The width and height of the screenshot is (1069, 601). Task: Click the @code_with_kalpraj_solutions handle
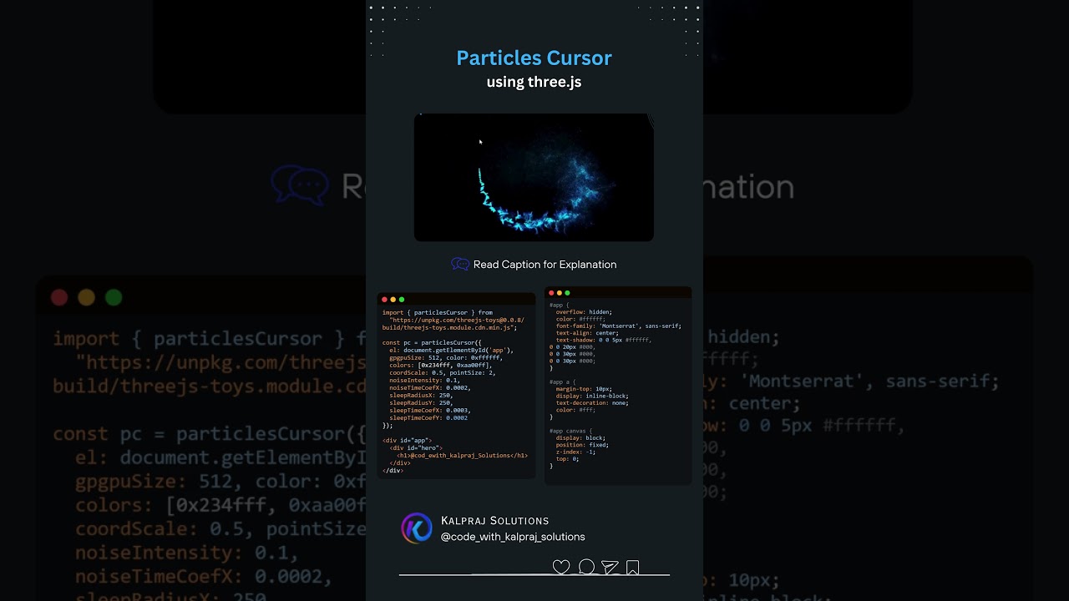pyautogui.click(x=513, y=537)
